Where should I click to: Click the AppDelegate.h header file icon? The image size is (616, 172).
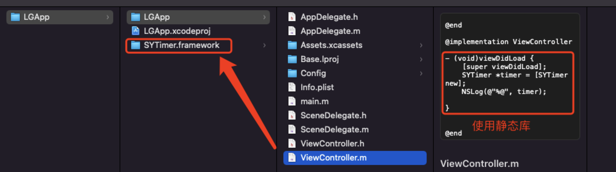pos(292,17)
